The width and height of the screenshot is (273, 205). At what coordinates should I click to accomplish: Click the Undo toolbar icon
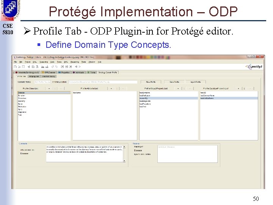click(x=52, y=66)
